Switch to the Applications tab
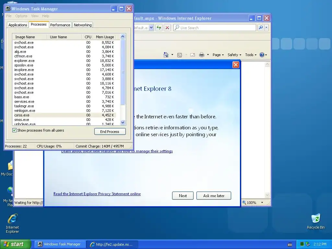 (18, 25)
